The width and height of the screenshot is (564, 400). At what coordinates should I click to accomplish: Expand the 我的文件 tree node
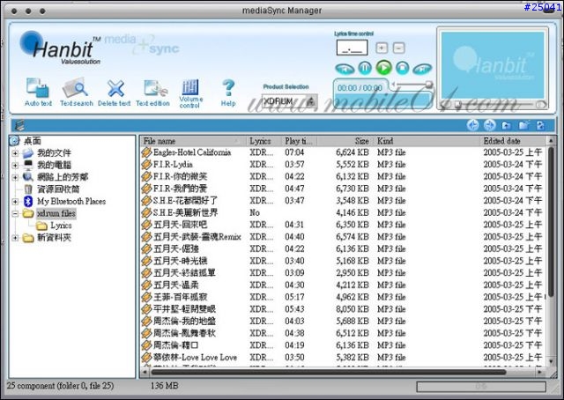point(15,153)
